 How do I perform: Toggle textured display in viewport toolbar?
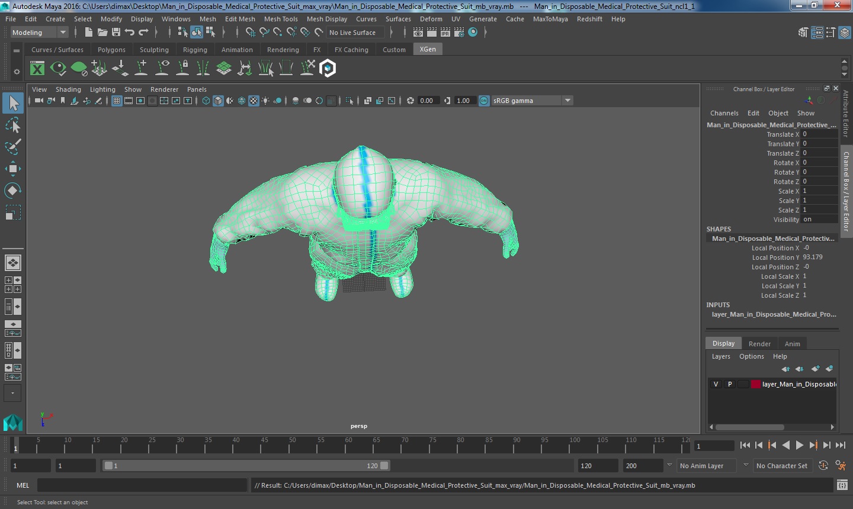pos(254,101)
